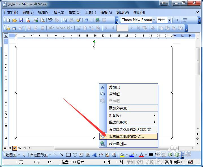Open the 帮助(H) menu
This screenshot has width=203, height=167.
coord(139,12)
